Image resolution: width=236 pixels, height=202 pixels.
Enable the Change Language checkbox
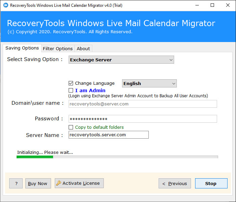(x=71, y=83)
